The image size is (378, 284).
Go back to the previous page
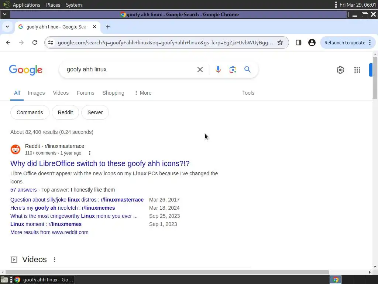click(8, 43)
